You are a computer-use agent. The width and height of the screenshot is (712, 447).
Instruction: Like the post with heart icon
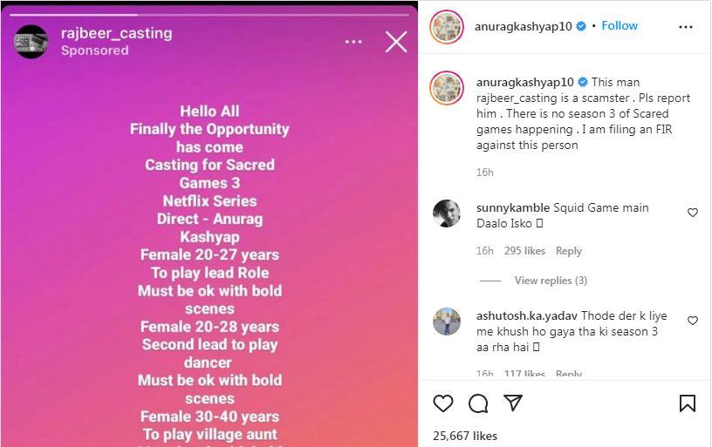coord(442,403)
